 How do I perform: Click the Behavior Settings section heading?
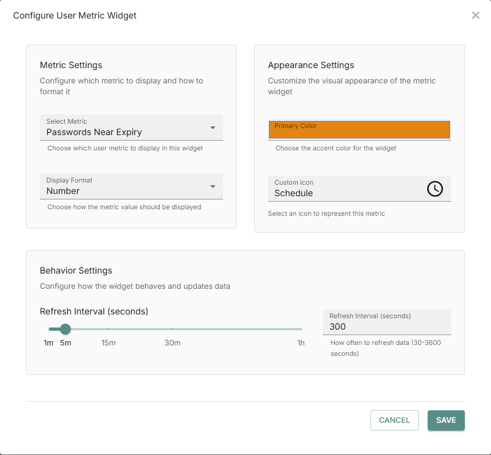tap(76, 270)
